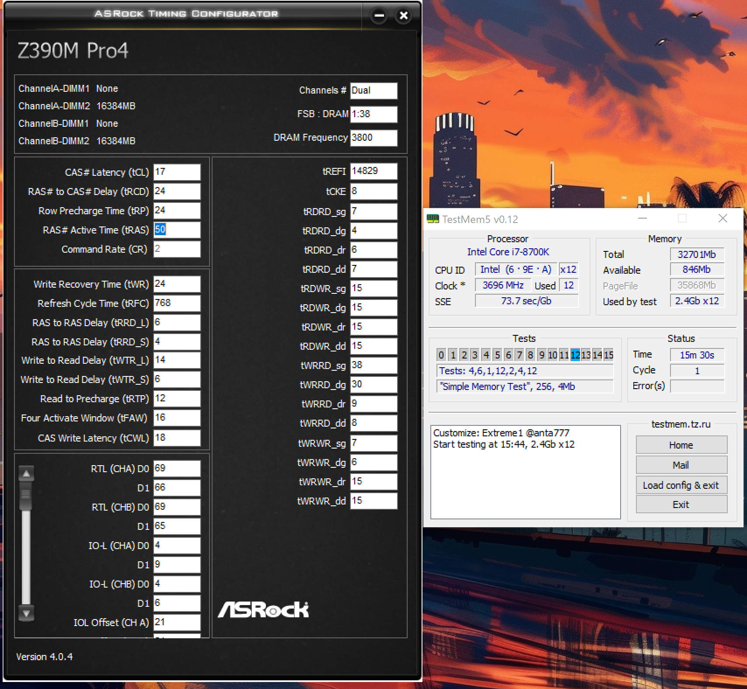Click the tREFI value field
The height and width of the screenshot is (689, 747).
point(374,171)
